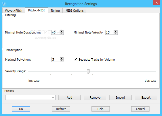Click the "Velocity Range:" label

pos(15,71)
